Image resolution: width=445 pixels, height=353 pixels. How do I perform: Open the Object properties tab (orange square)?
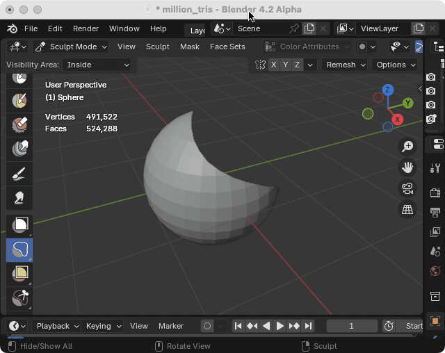coord(435,321)
